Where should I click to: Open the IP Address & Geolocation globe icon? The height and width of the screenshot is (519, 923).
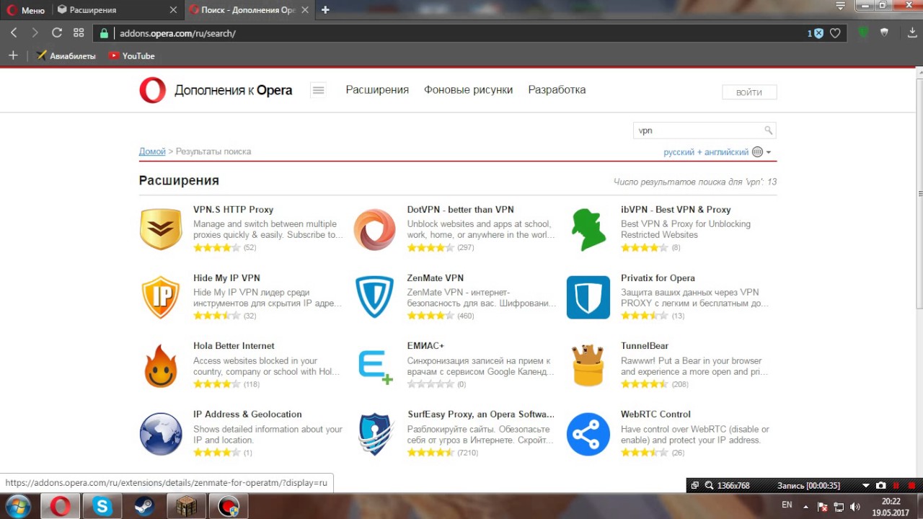(161, 434)
